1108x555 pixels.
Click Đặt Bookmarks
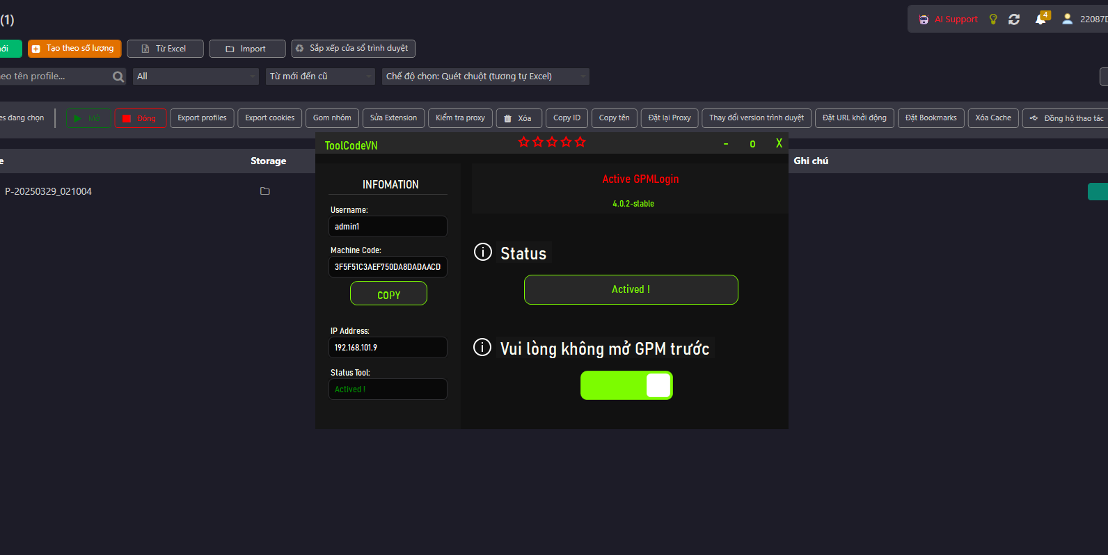pos(931,118)
